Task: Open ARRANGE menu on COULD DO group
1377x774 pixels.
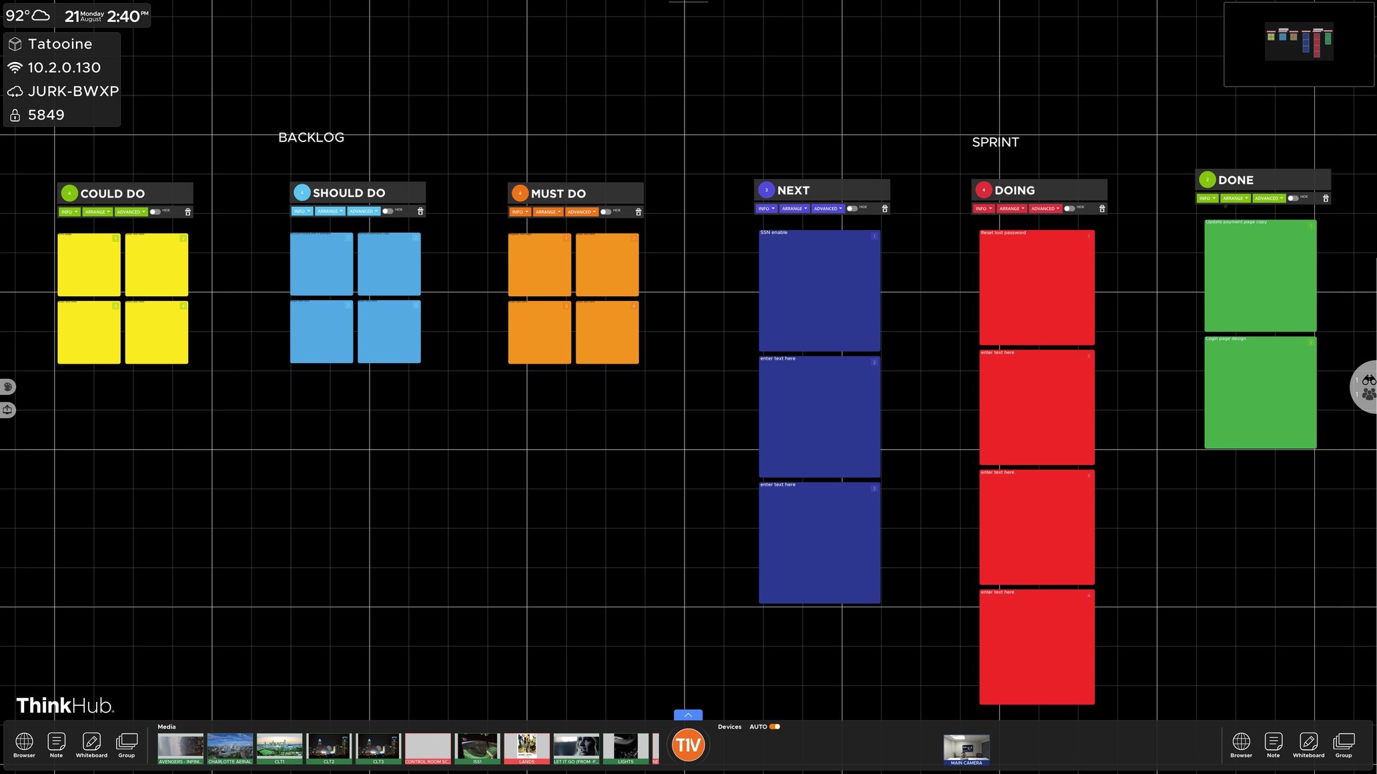Action: [x=97, y=212]
